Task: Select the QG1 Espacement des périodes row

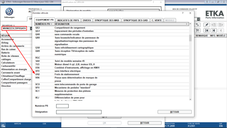Action: 112,31
